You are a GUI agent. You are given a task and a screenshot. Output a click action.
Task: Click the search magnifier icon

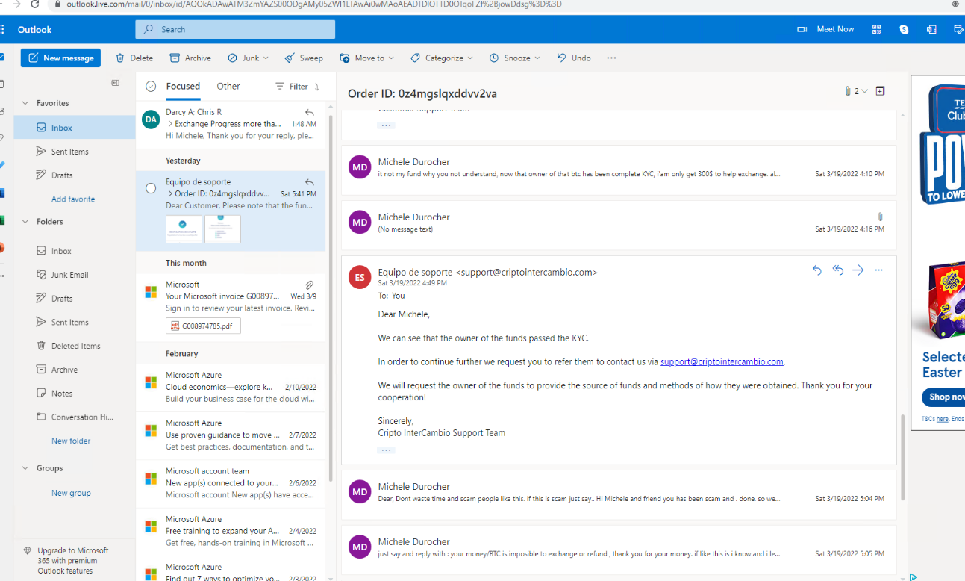(x=149, y=29)
